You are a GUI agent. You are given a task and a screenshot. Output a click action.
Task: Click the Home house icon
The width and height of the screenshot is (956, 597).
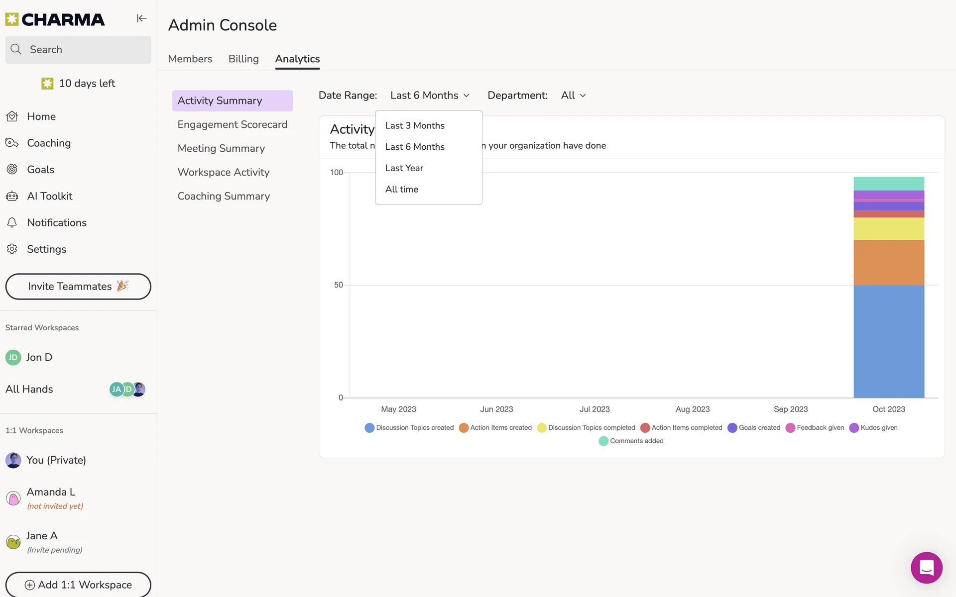pos(12,116)
